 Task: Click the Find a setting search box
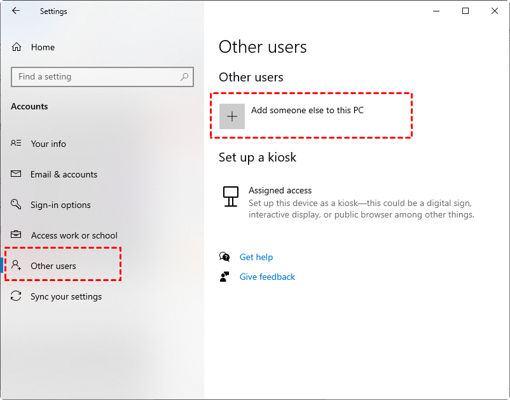[95, 77]
